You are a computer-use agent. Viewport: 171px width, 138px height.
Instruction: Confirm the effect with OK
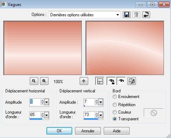click(x=59, y=131)
